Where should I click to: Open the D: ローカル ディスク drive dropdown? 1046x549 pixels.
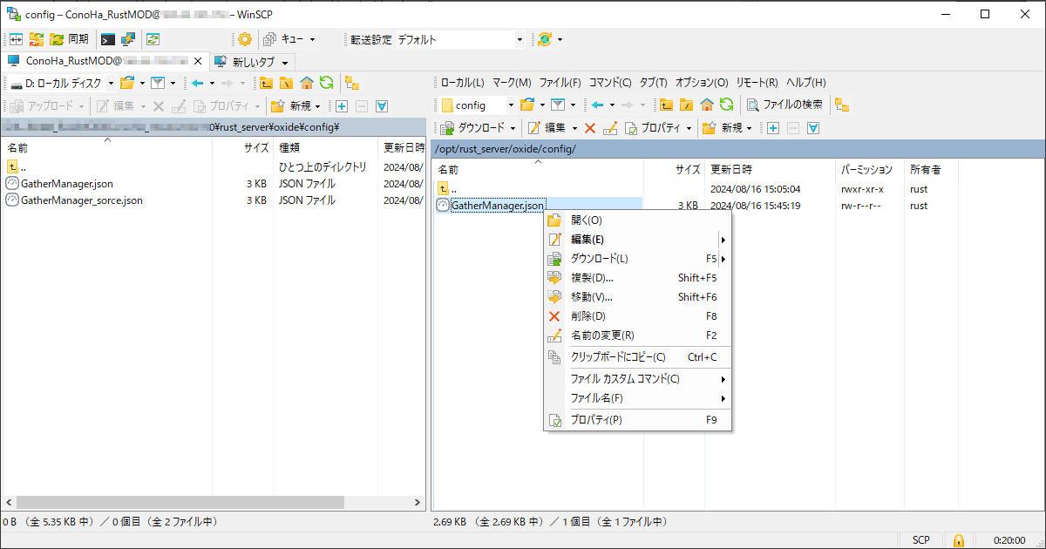[x=62, y=83]
